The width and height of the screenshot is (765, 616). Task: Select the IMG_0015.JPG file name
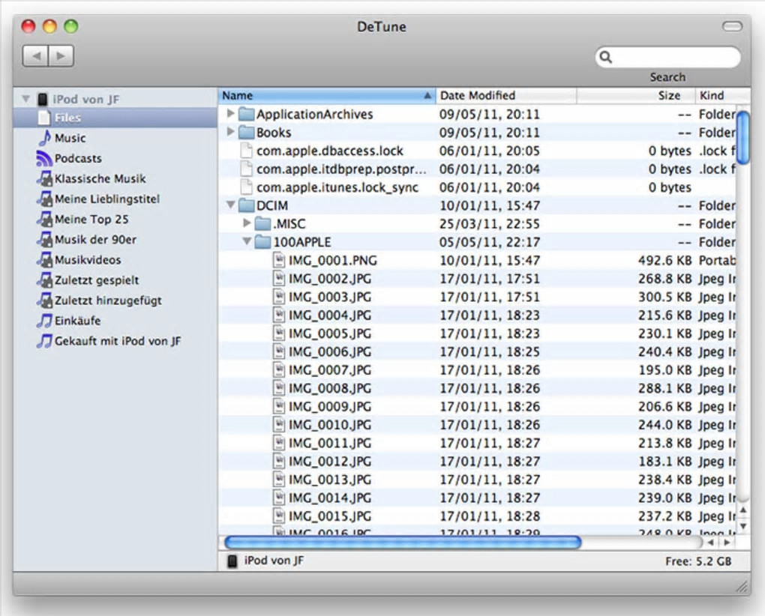[x=330, y=516]
